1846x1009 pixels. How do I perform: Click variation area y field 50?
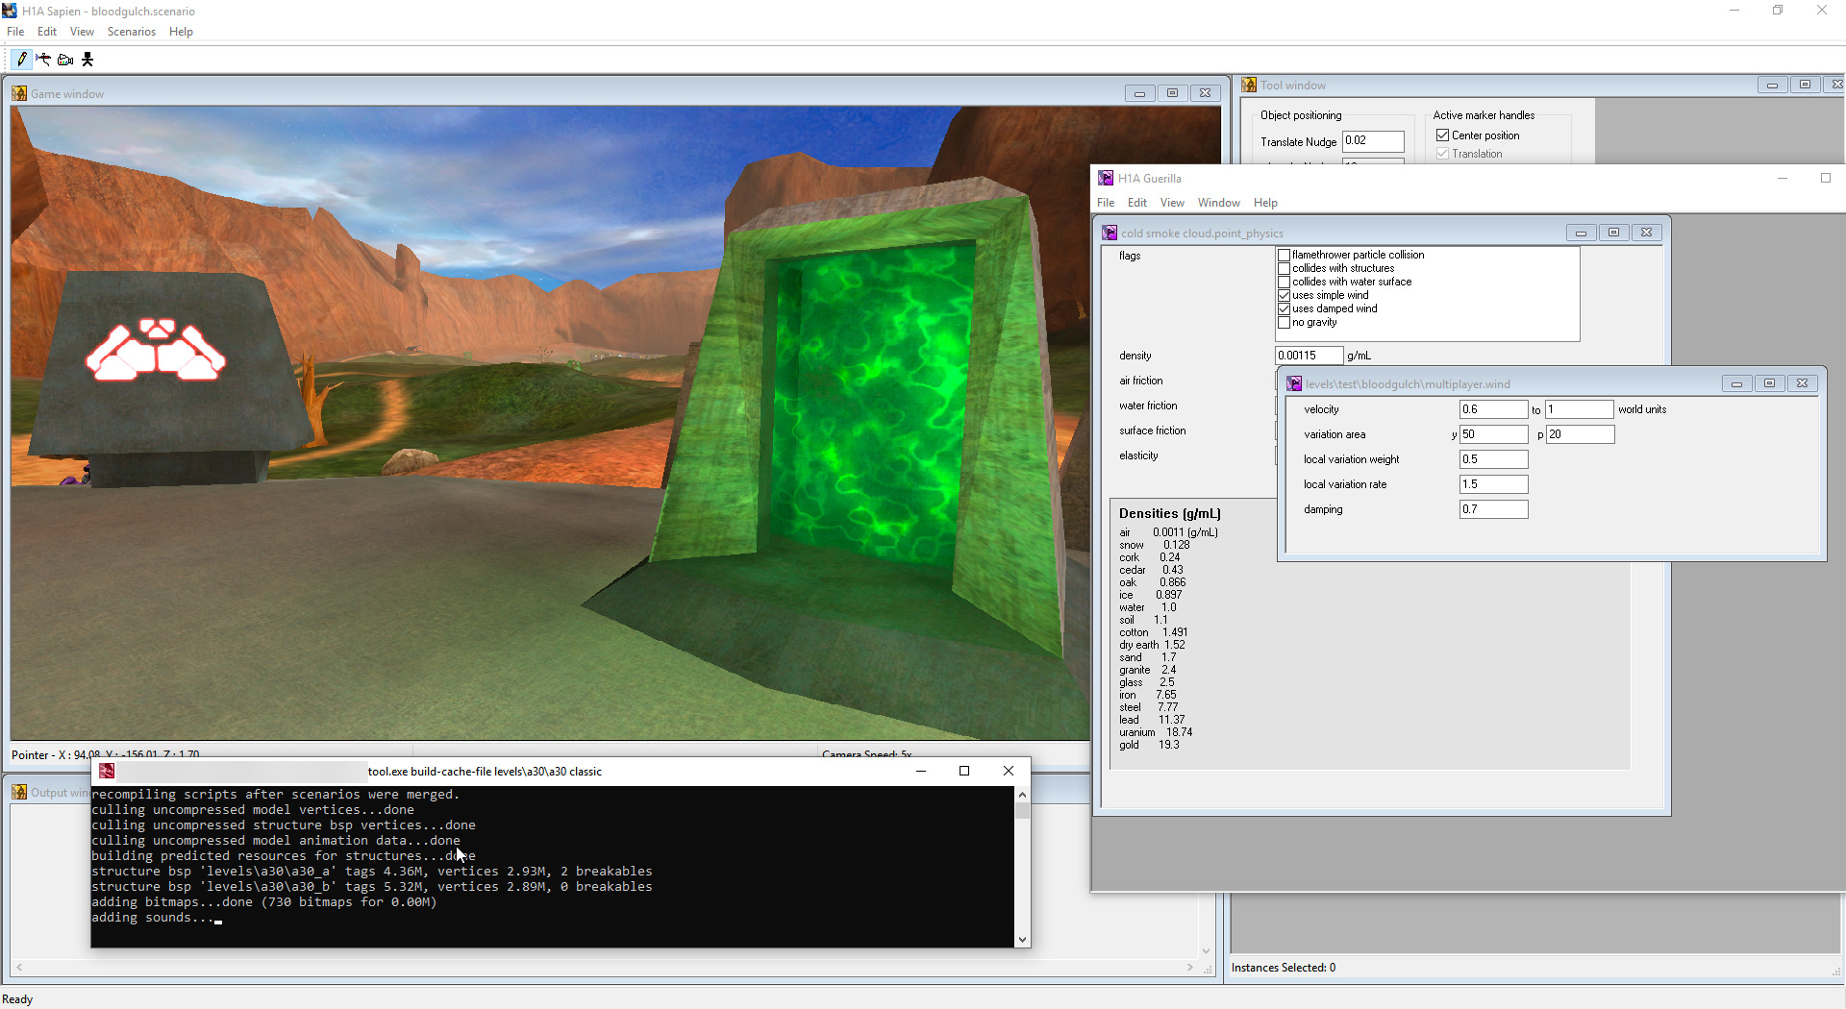(x=1493, y=434)
